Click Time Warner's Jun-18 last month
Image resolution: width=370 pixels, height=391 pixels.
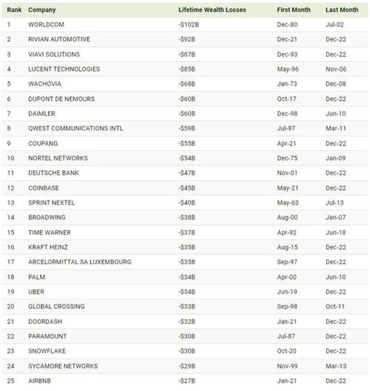pos(336,233)
